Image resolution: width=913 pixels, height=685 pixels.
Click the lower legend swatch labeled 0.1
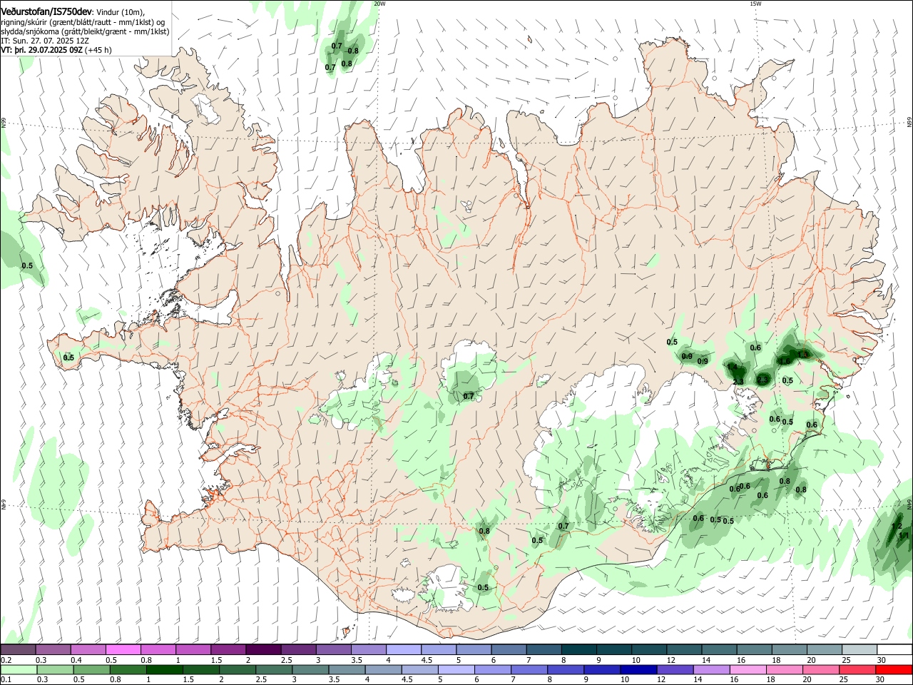(x=19, y=669)
